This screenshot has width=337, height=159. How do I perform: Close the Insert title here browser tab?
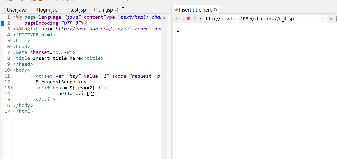point(216,9)
